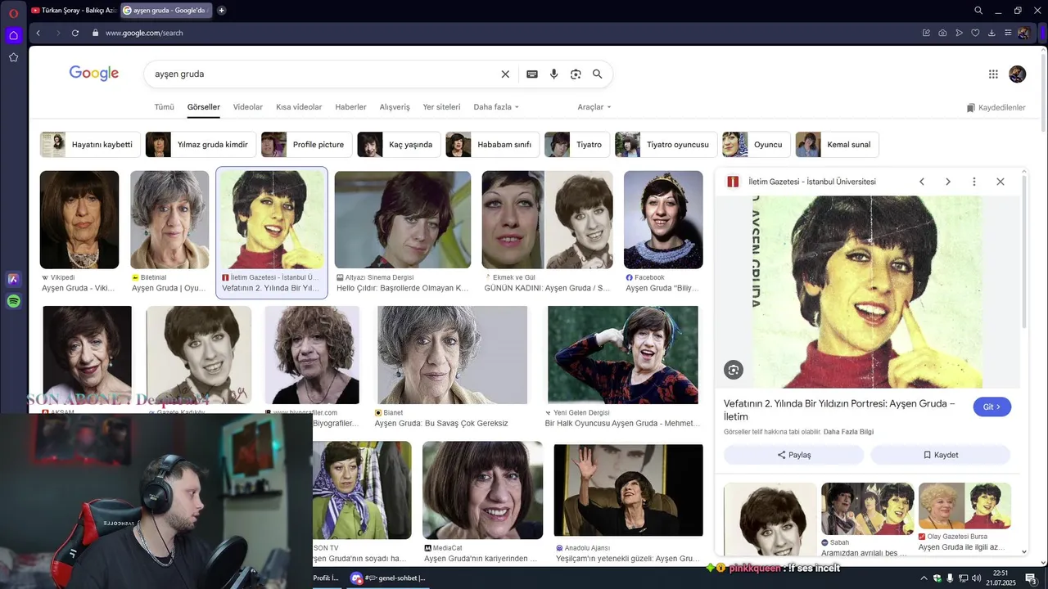Start voice search with the microphone icon
1048x589 pixels.
pos(554,74)
